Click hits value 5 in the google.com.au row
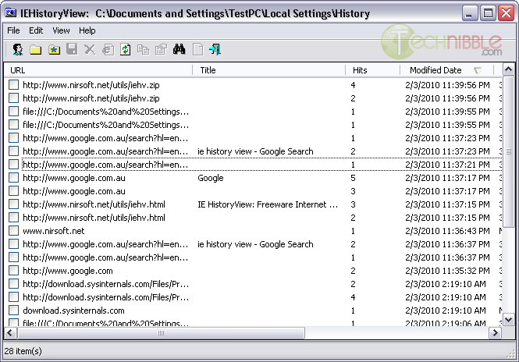Image resolution: width=519 pixels, height=362 pixels. coord(353,178)
